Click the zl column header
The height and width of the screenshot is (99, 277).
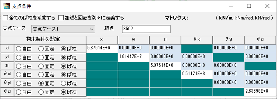[x=165, y=40]
